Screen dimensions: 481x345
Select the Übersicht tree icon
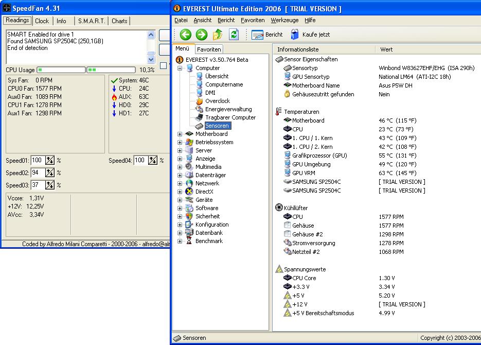click(x=200, y=76)
